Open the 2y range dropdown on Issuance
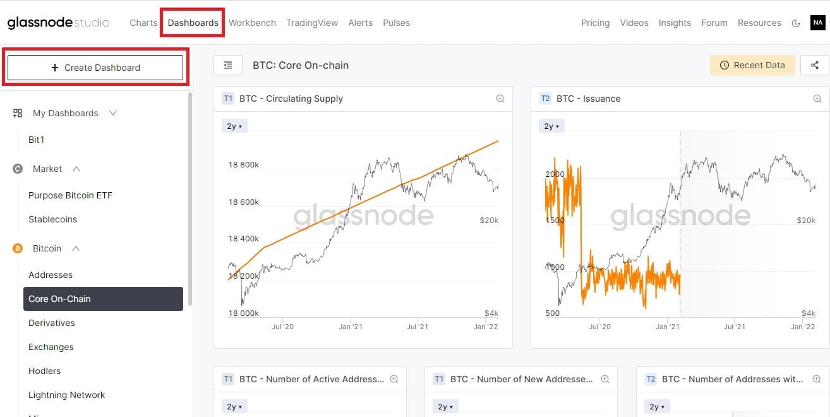This screenshot has height=417, width=830. coord(552,126)
